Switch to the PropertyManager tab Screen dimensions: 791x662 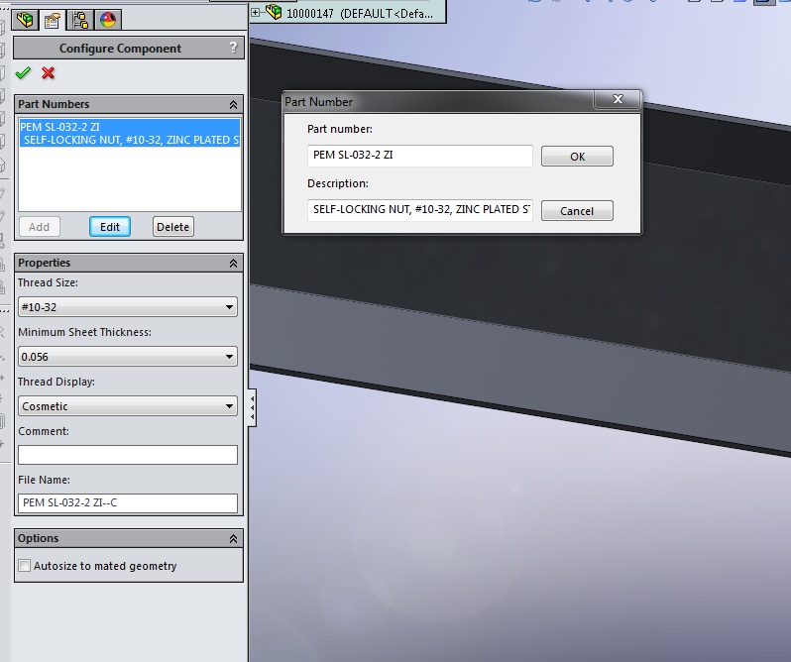coord(53,20)
